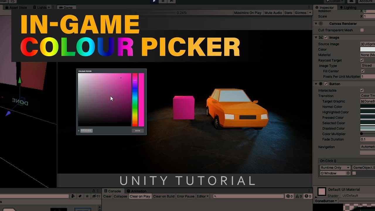Open the Image Type dropdown
This screenshot has height=211, width=375.
tap(368, 66)
